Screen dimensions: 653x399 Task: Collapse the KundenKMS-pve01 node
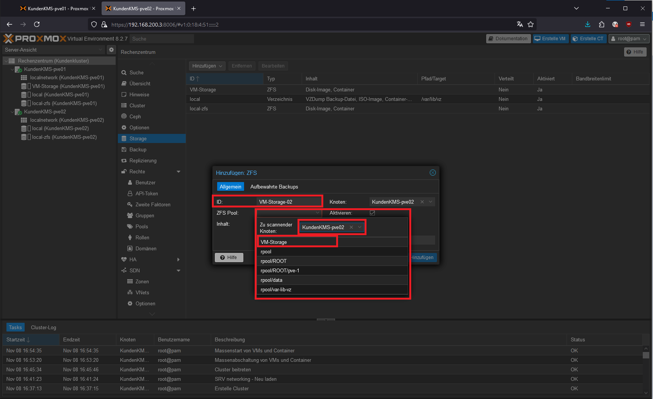point(12,69)
